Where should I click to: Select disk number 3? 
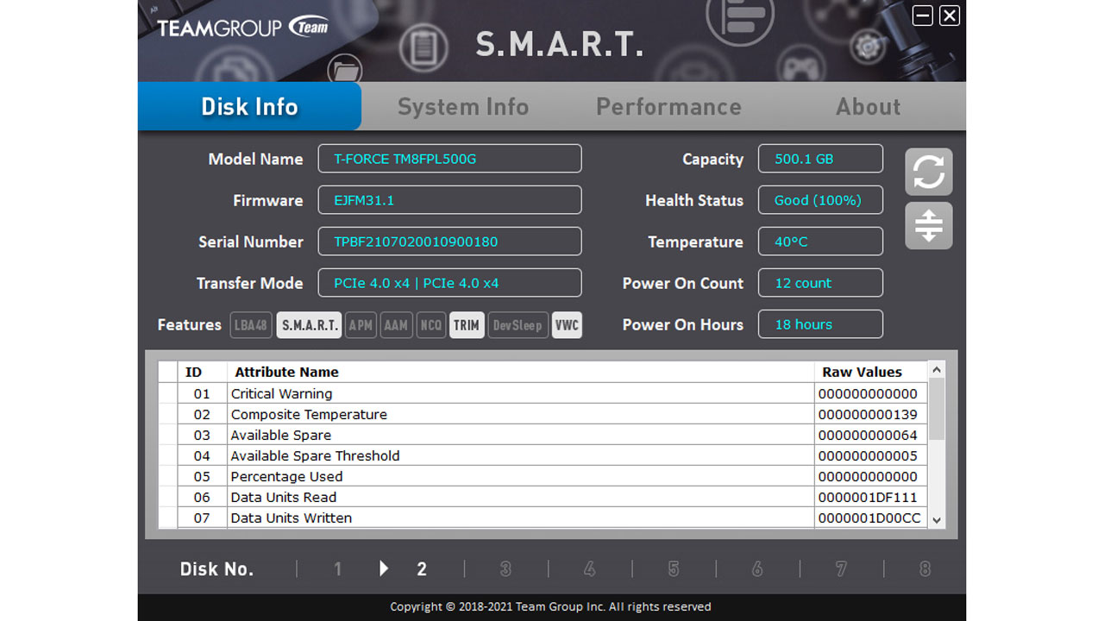click(505, 569)
